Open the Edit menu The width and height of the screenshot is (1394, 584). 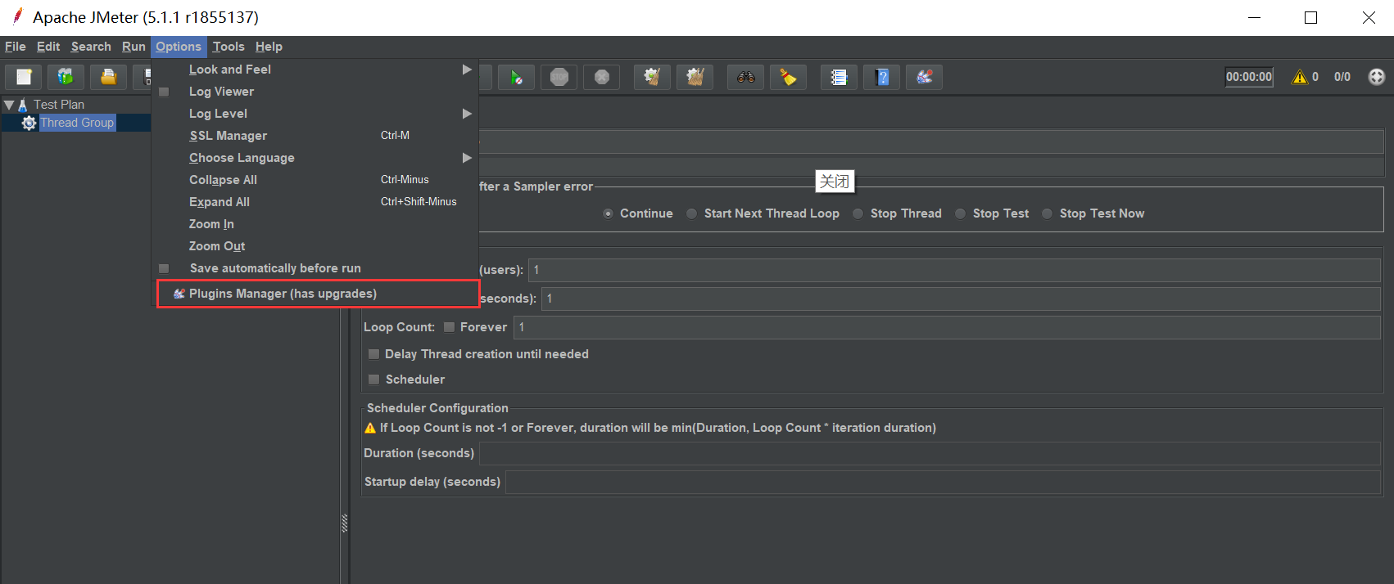pyautogui.click(x=48, y=47)
